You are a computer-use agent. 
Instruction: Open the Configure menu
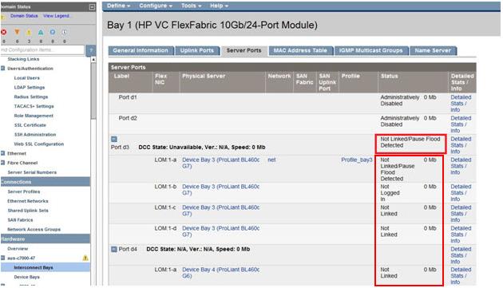156,6
